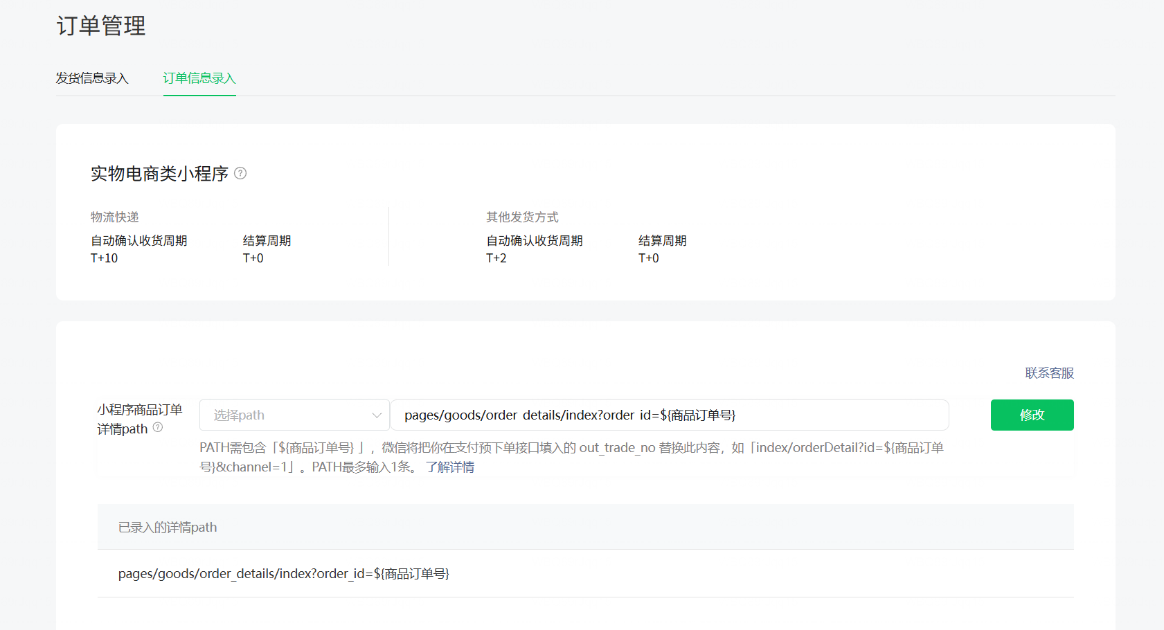The width and height of the screenshot is (1164, 630).
Task: Click the recorded path row entry
Action: pos(284,574)
